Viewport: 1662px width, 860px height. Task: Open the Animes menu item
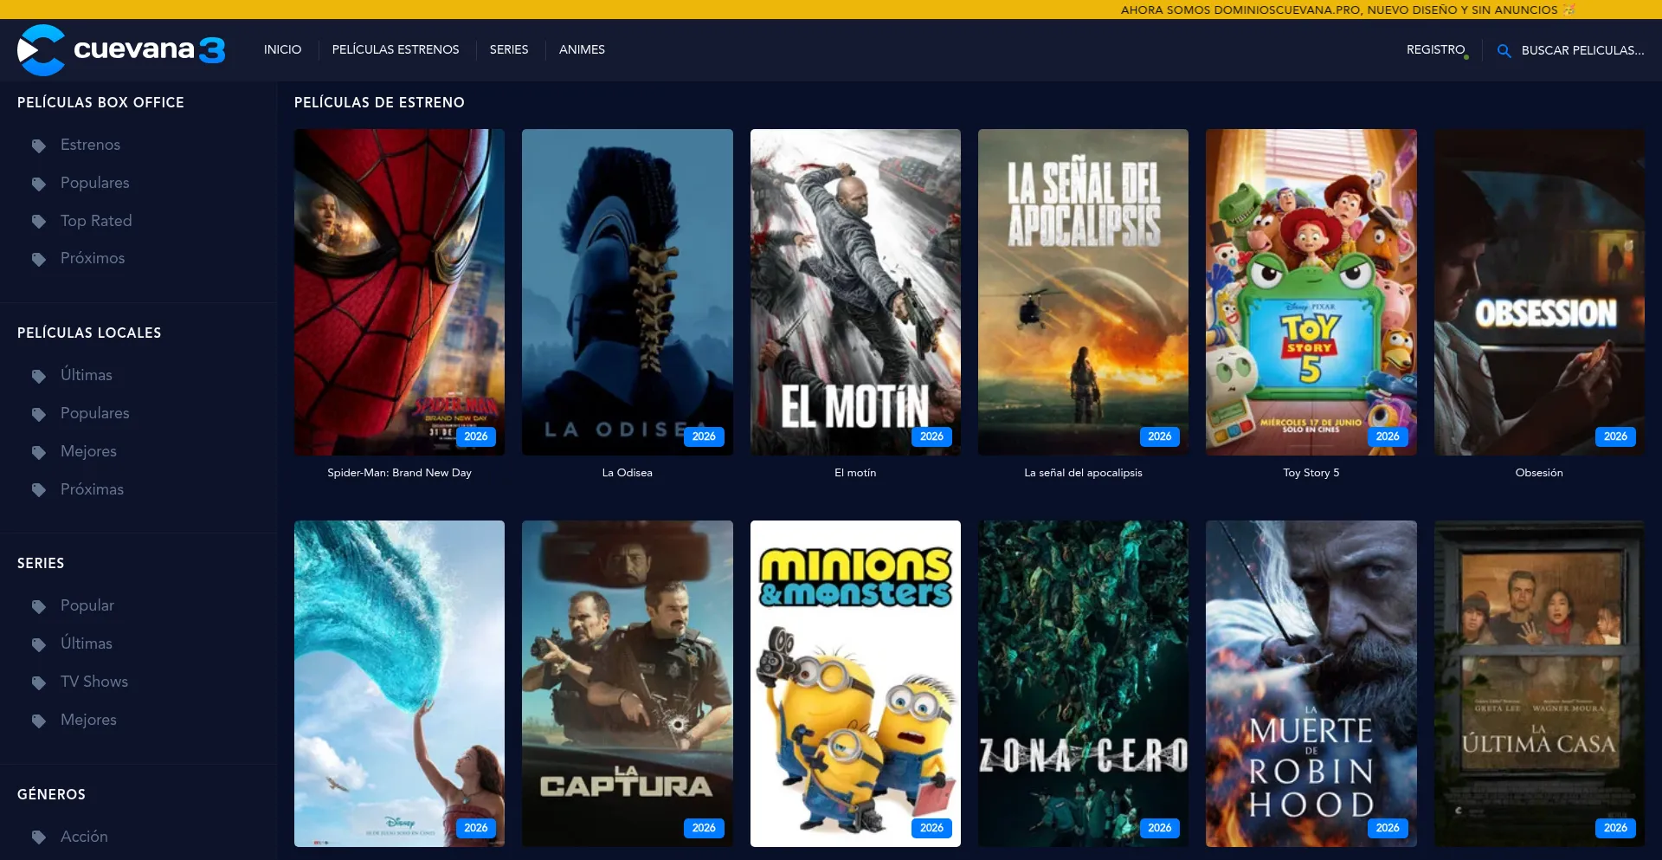pyautogui.click(x=582, y=49)
